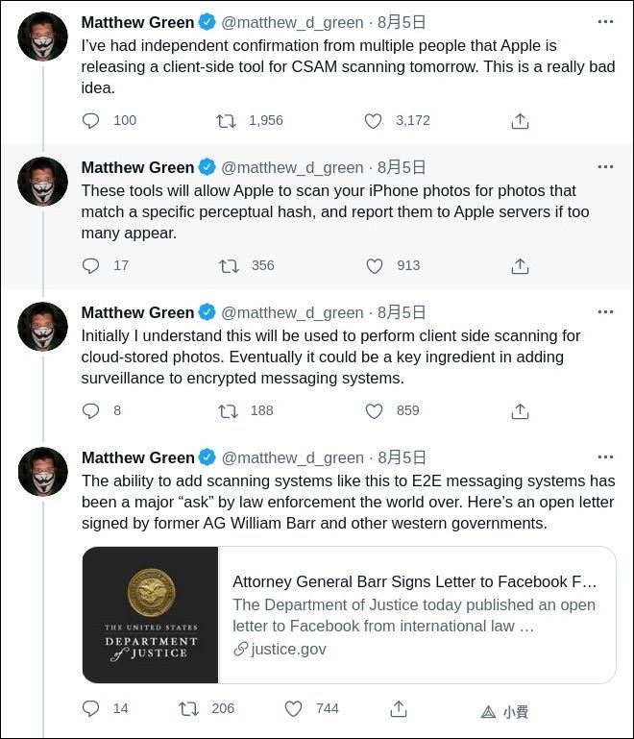This screenshot has height=739, width=634.
Task: Reply to the tweet with 14 replies
Action: (x=90, y=708)
